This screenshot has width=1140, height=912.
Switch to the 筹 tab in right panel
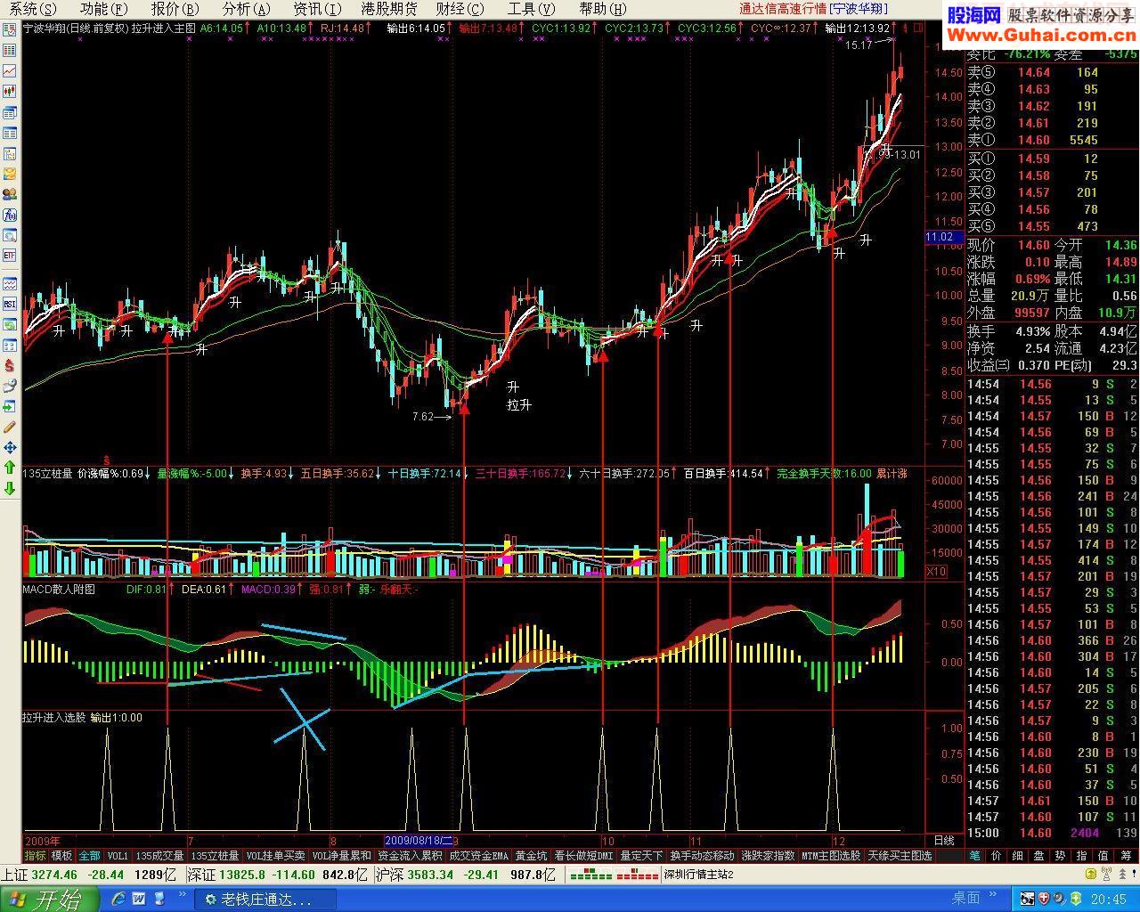[x=1127, y=856]
